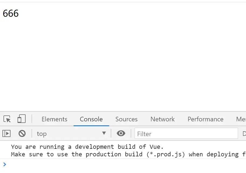Image resolution: width=246 pixels, height=173 pixels.
Task: Select the Vue development build message
Action: 87,147
